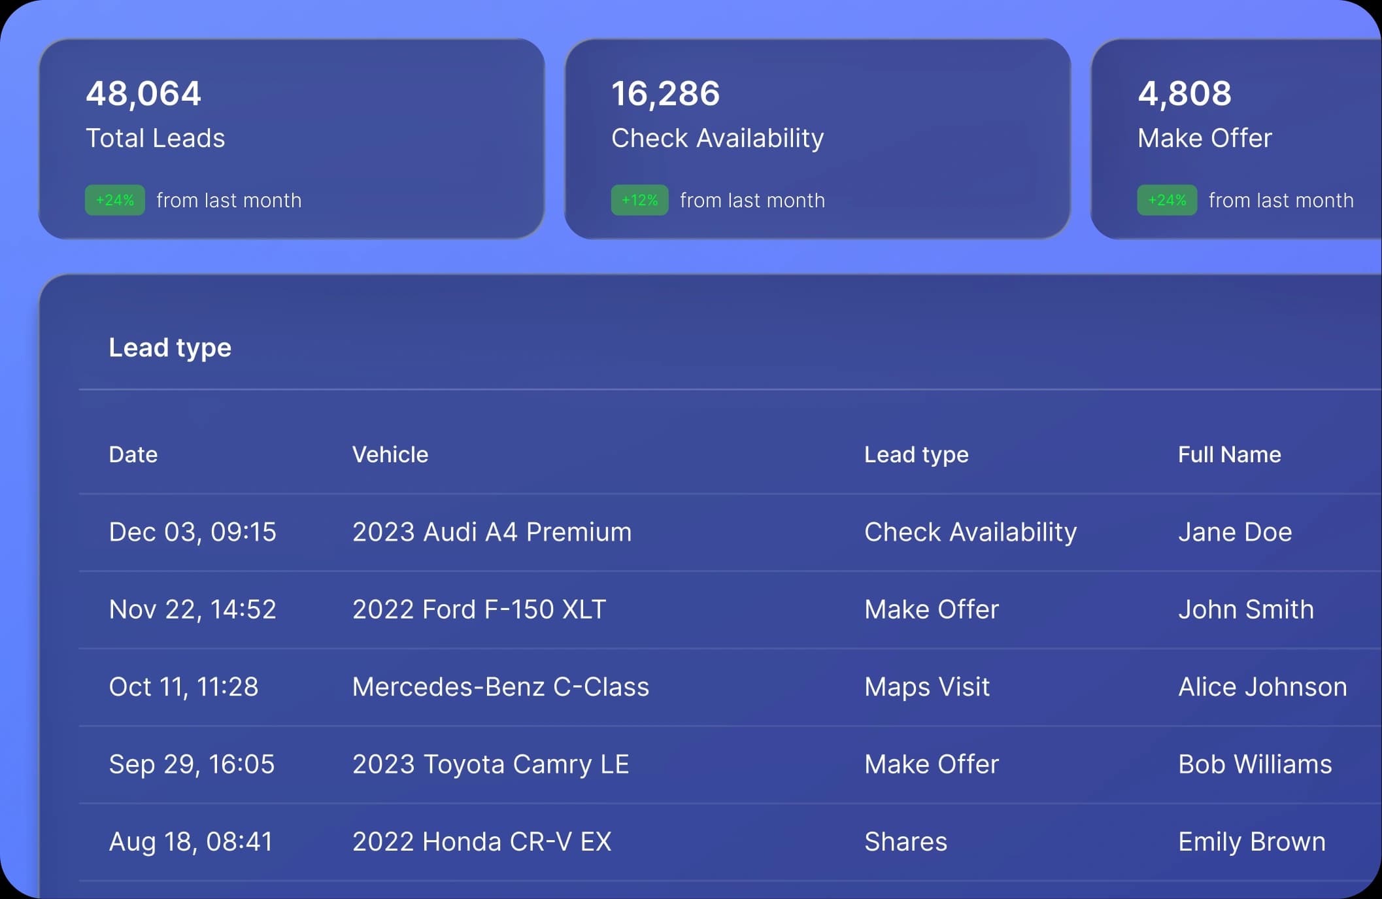Click the Total Leads stat card
1382x899 pixels.
(x=292, y=139)
